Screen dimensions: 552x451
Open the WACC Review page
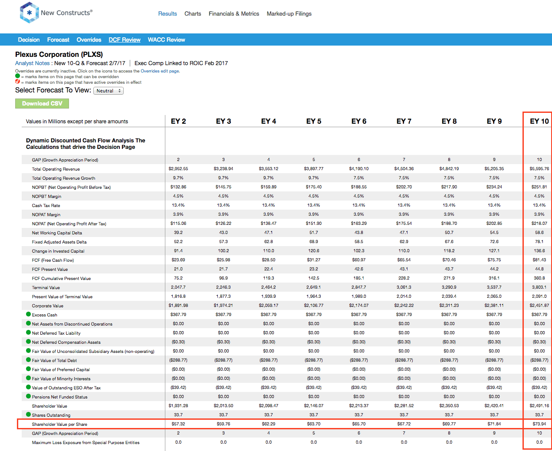166,40
